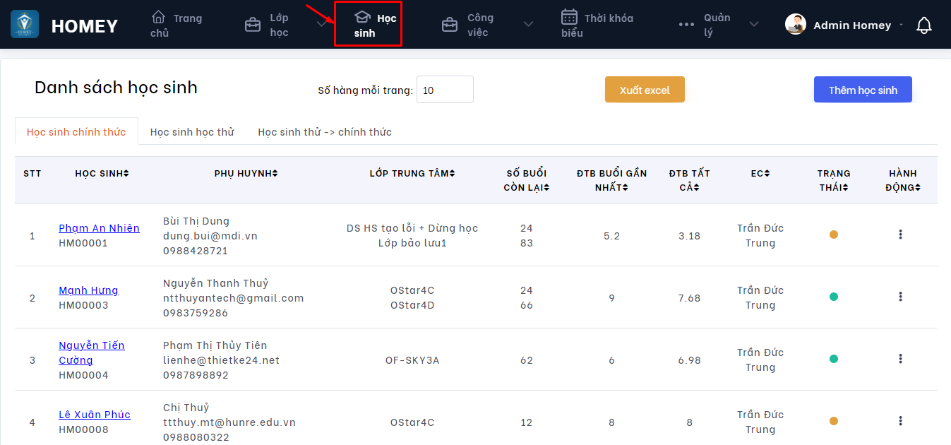Screen dimensions: 951x445
Task: Sort table by Học sinh column
Action: pyautogui.click(x=102, y=174)
